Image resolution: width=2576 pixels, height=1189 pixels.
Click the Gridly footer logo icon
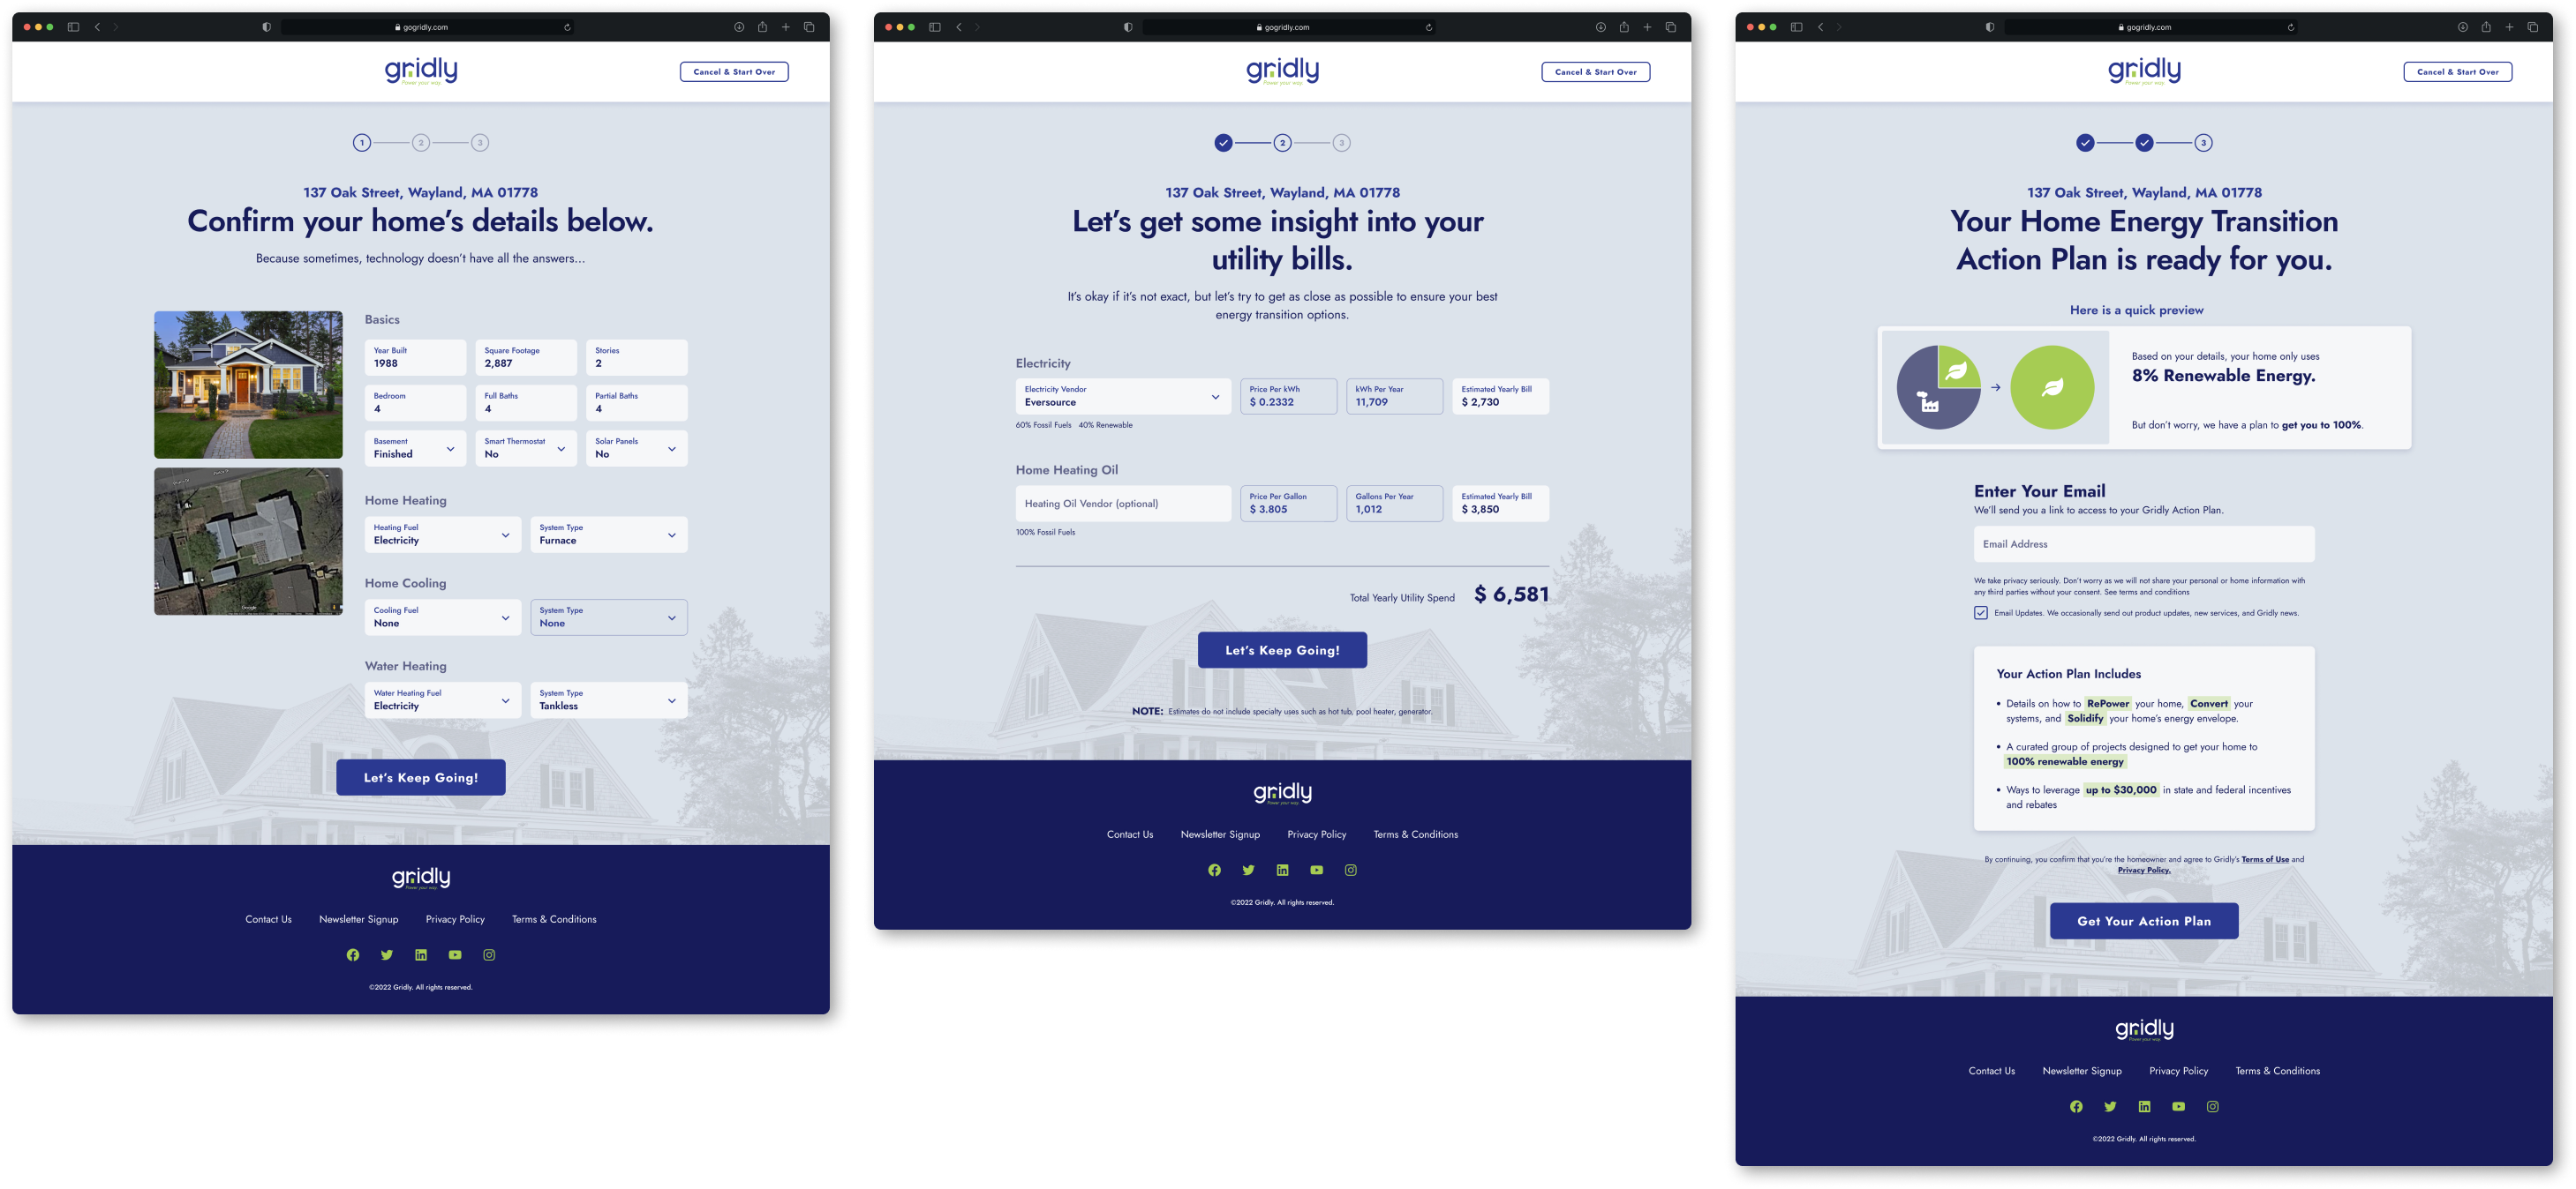(x=419, y=875)
